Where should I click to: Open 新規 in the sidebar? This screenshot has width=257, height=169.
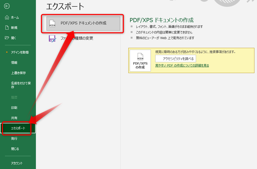pyautogui.click(x=14, y=28)
